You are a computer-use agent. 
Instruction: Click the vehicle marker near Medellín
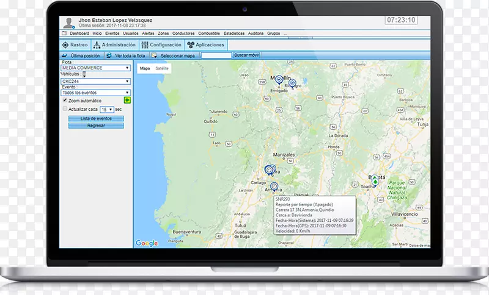[279, 80]
